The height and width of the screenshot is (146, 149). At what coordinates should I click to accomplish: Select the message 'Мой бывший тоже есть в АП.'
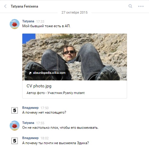click(46, 26)
